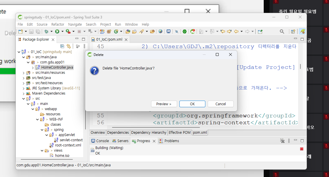Collapse the 01_IoC project node
This screenshot has width=329, height=177.
19,52
